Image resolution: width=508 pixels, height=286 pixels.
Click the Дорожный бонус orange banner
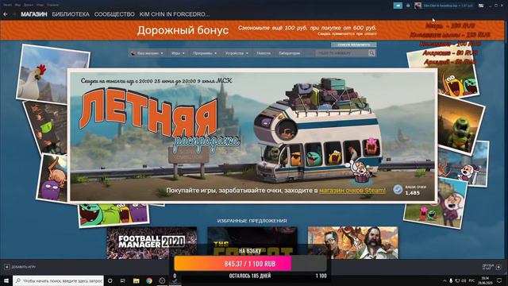point(252,30)
